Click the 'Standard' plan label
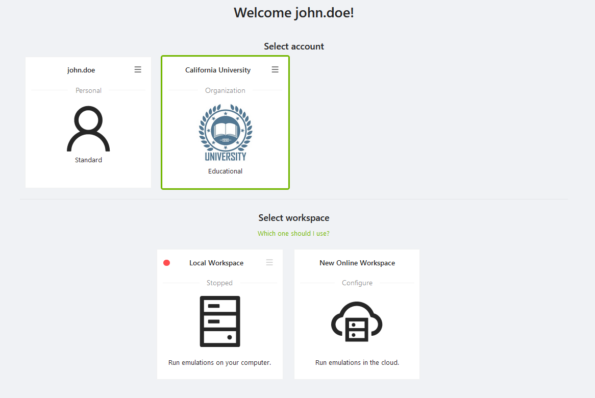Screen dimensions: 595x398 (88, 160)
